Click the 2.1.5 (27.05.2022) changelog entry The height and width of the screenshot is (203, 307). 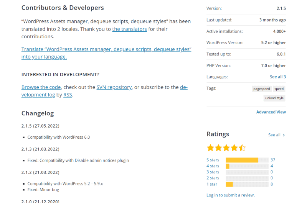[x=40, y=126]
